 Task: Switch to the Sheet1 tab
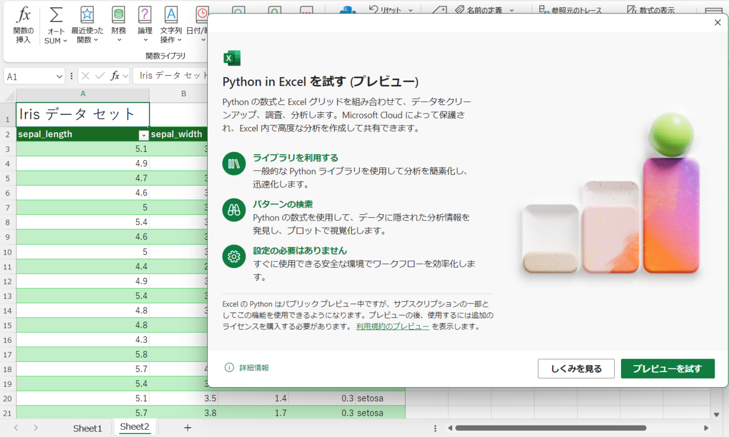[87, 428]
